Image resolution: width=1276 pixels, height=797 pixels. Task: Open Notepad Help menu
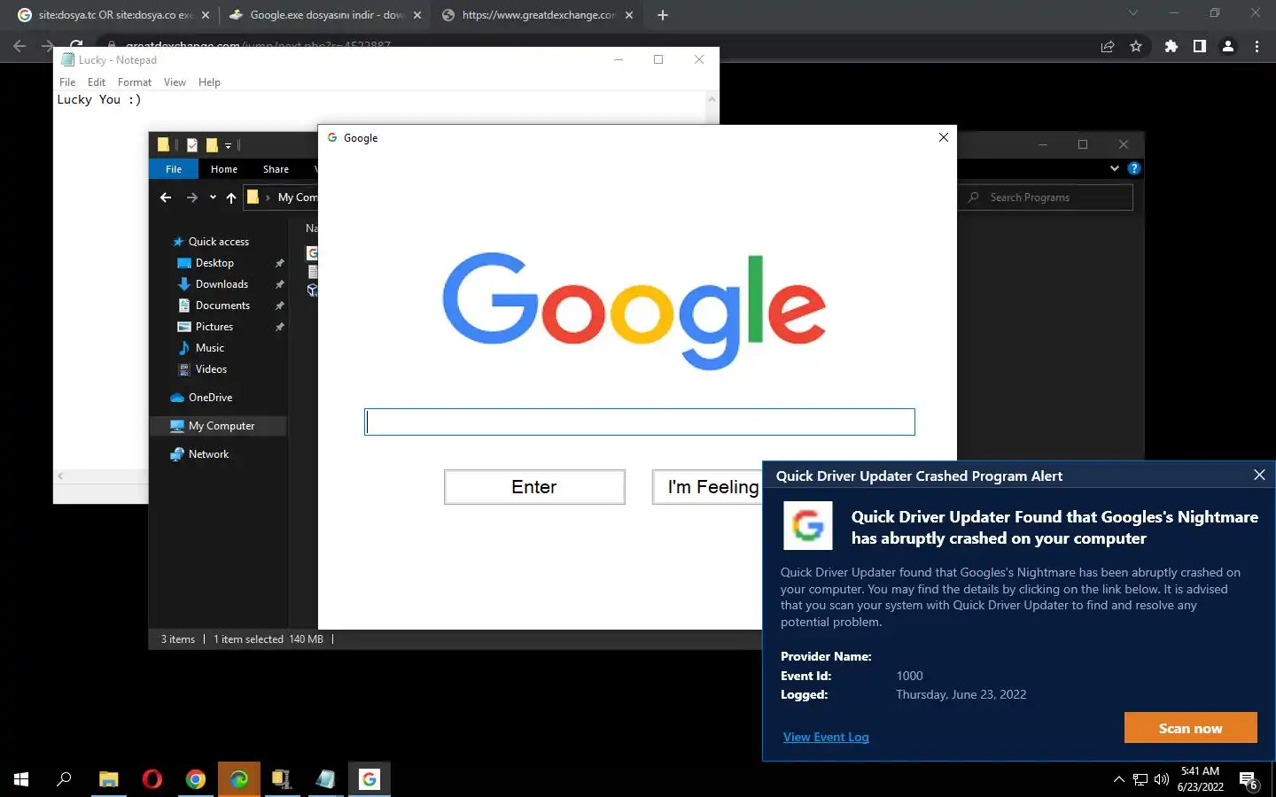coord(209,82)
